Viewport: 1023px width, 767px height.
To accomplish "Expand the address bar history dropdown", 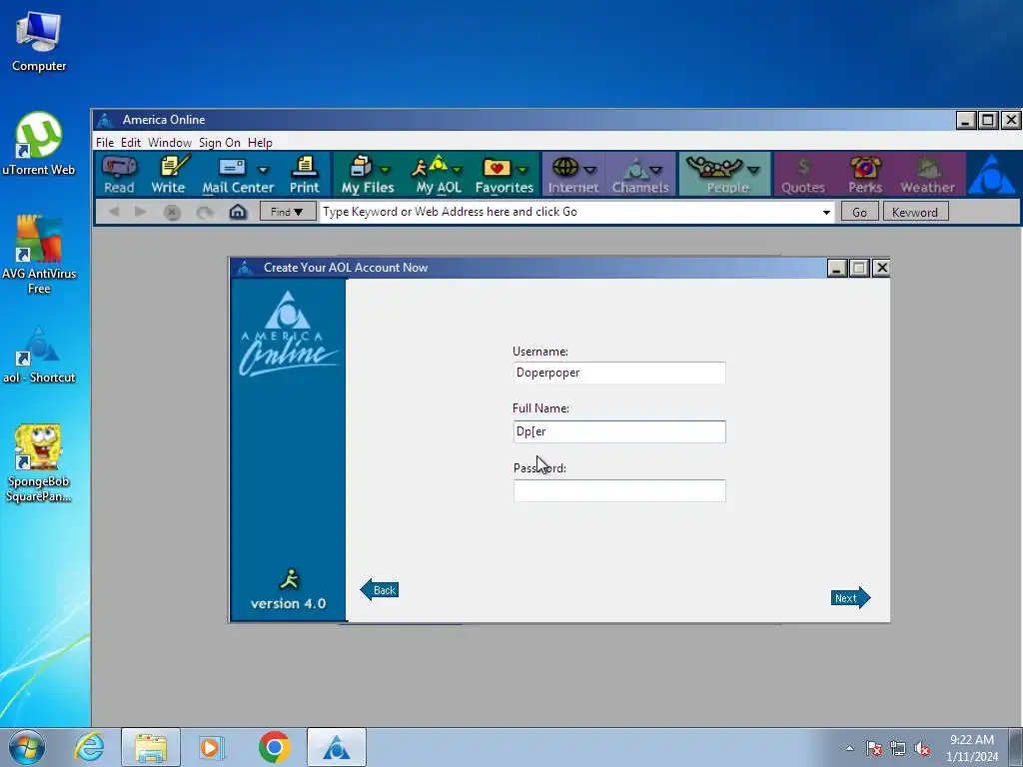I will (x=826, y=212).
